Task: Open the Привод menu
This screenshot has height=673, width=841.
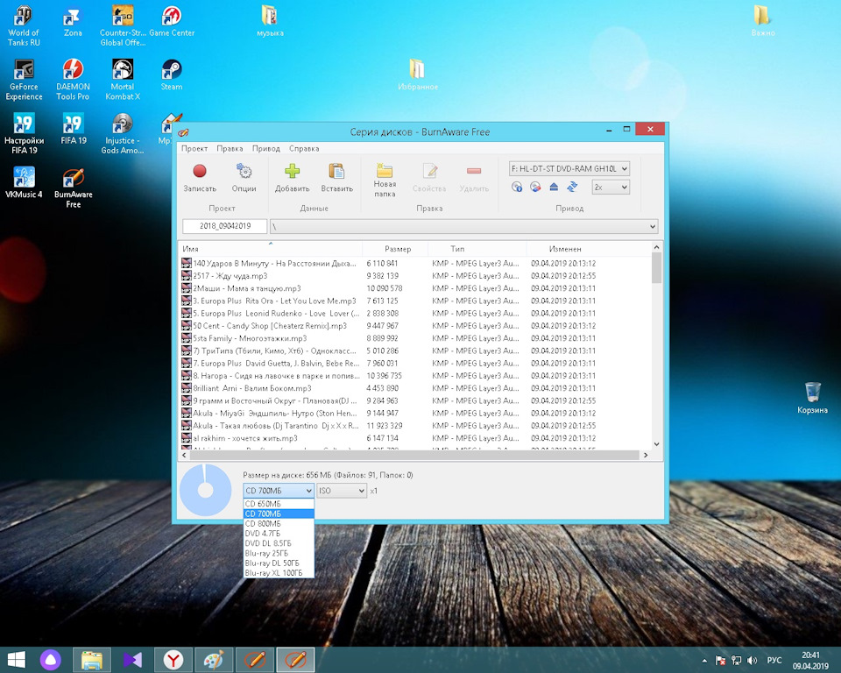Action: point(266,149)
